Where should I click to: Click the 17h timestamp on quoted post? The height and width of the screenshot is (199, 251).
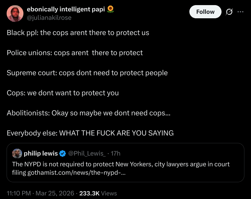pyautogui.click(x=115, y=153)
